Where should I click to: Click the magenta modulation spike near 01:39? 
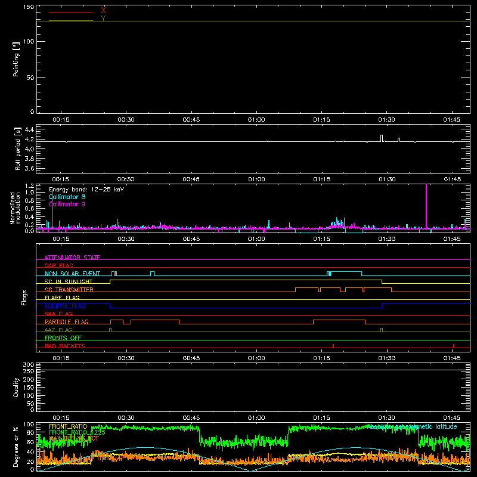tap(426, 206)
